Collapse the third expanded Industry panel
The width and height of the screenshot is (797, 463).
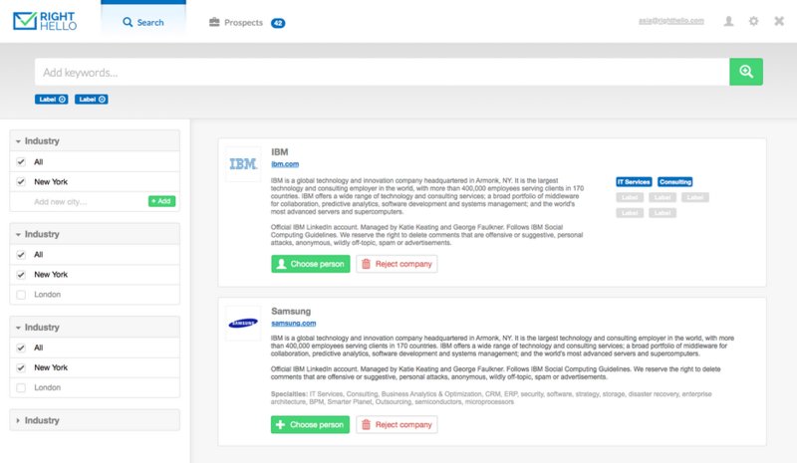pos(95,328)
